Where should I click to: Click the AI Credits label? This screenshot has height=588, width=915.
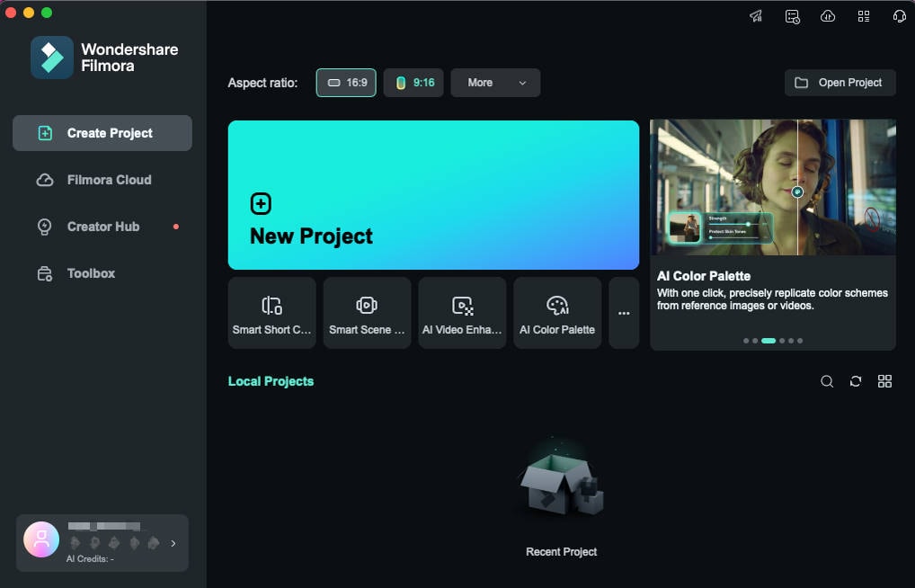click(x=89, y=559)
